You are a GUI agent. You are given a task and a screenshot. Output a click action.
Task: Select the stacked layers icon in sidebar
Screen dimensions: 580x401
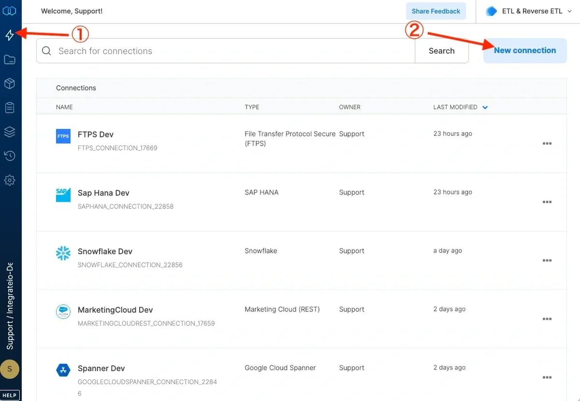pos(10,132)
